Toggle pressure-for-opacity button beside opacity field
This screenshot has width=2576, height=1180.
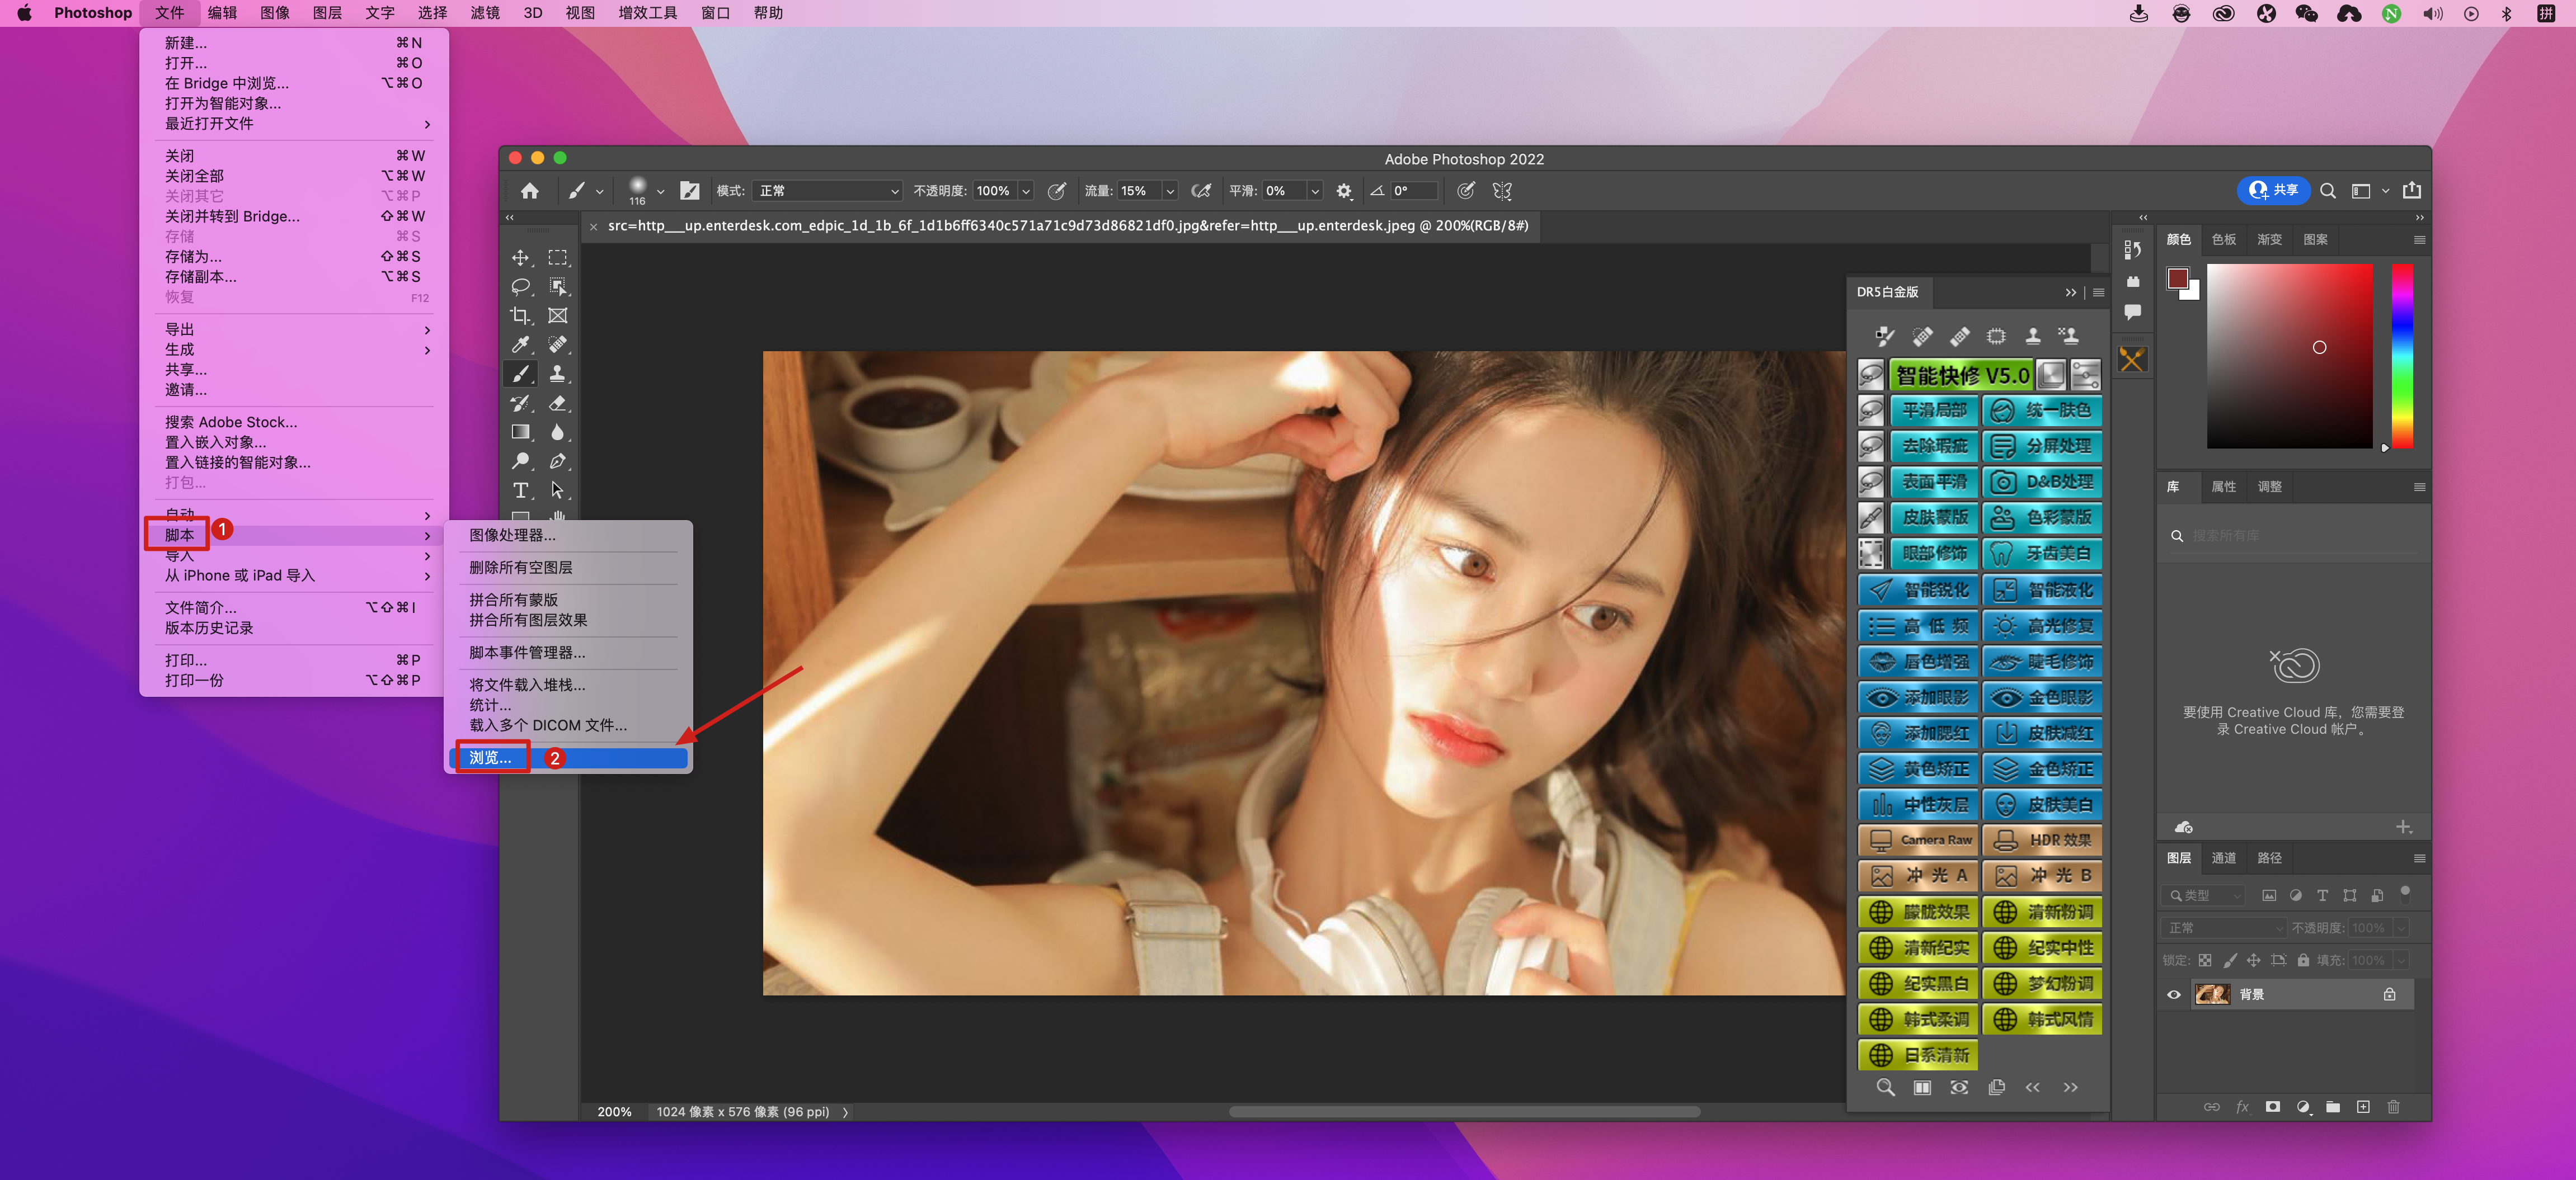pyautogui.click(x=1056, y=191)
